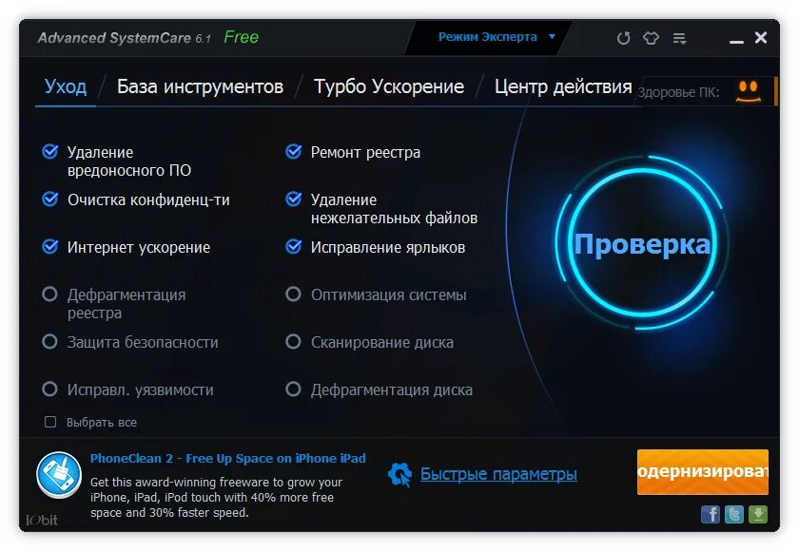The height and width of the screenshot is (551, 799).
Task: Switch to База инструментов tab
Action: [x=200, y=86]
